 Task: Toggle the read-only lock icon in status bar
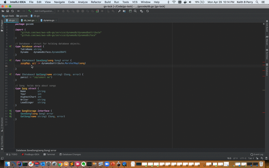(257, 158)
